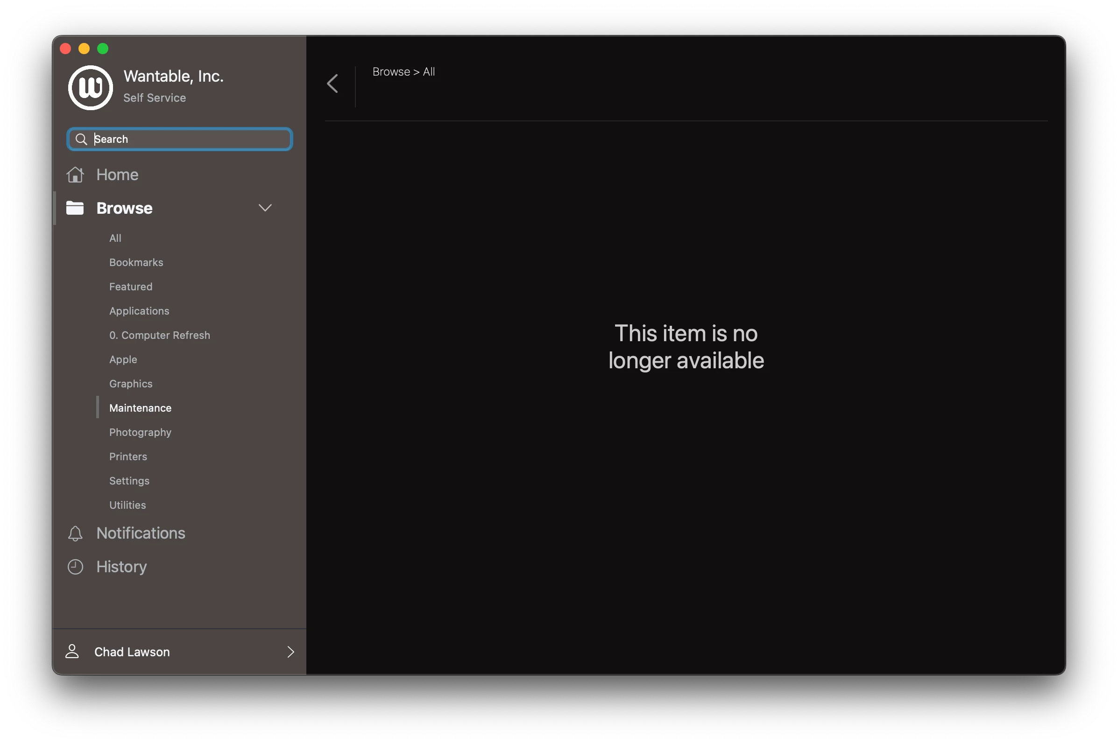The height and width of the screenshot is (744, 1118).
Task: Open the Maintenance category
Action: 140,408
